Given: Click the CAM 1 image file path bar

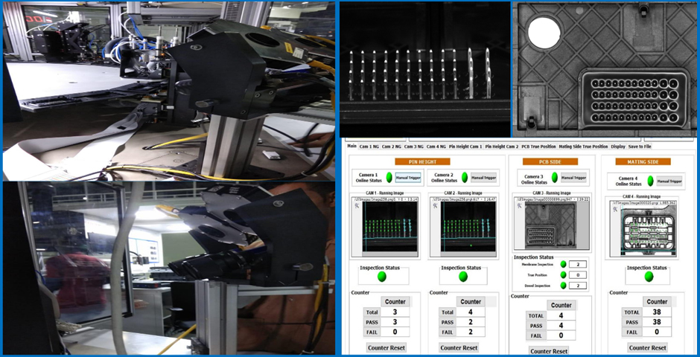Looking at the screenshot, I should (385, 199).
